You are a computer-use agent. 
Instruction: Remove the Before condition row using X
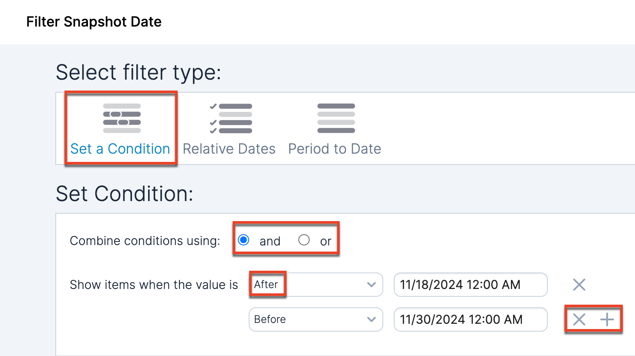579,319
